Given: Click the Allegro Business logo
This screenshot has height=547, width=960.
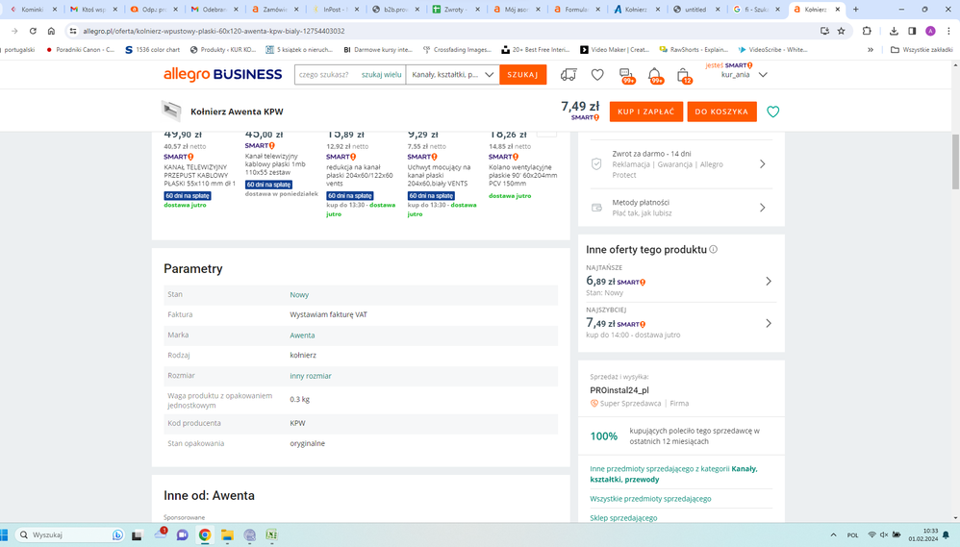Looking at the screenshot, I should click(x=223, y=75).
